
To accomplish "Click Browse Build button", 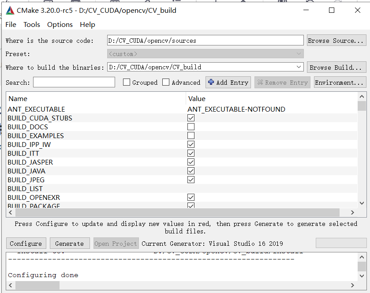I will [336, 67].
